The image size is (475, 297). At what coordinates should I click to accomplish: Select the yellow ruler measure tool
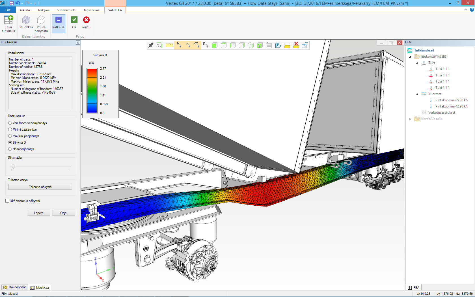point(169,45)
